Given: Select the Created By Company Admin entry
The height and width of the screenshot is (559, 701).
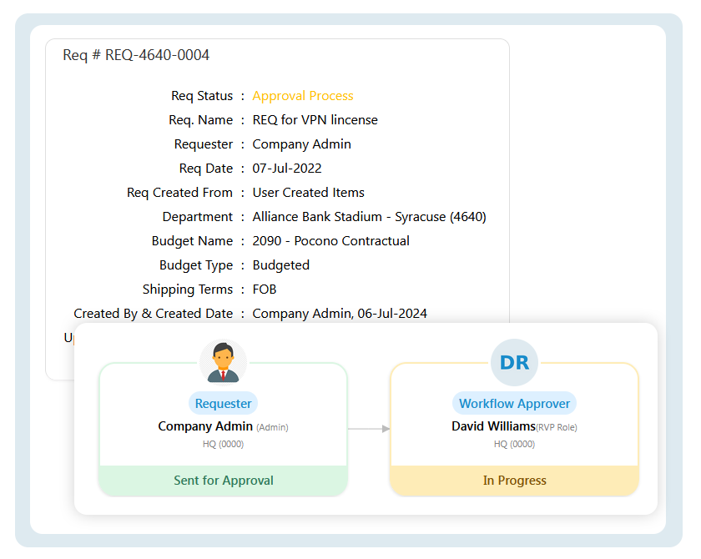Looking at the screenshot, I should 340,313.
